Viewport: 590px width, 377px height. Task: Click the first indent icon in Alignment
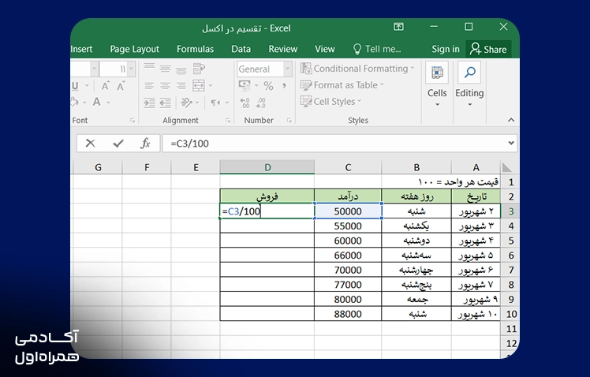click(x=149, y=103)
